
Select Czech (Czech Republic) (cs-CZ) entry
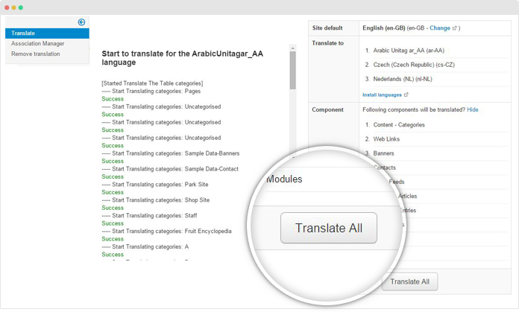click(414, 65)
